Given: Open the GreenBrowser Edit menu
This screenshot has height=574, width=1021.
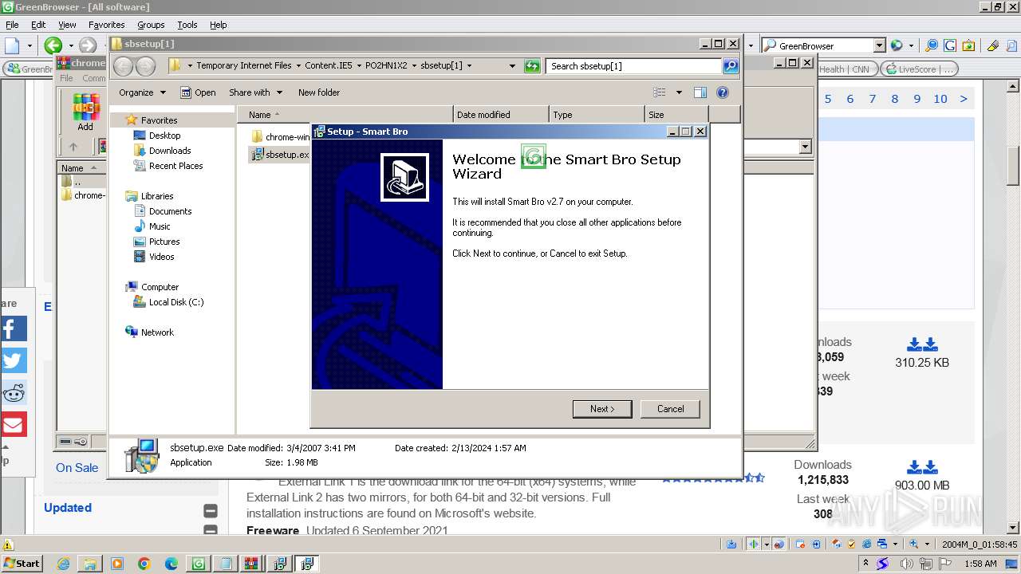Looking at the screenshot, I should [38, 25].
